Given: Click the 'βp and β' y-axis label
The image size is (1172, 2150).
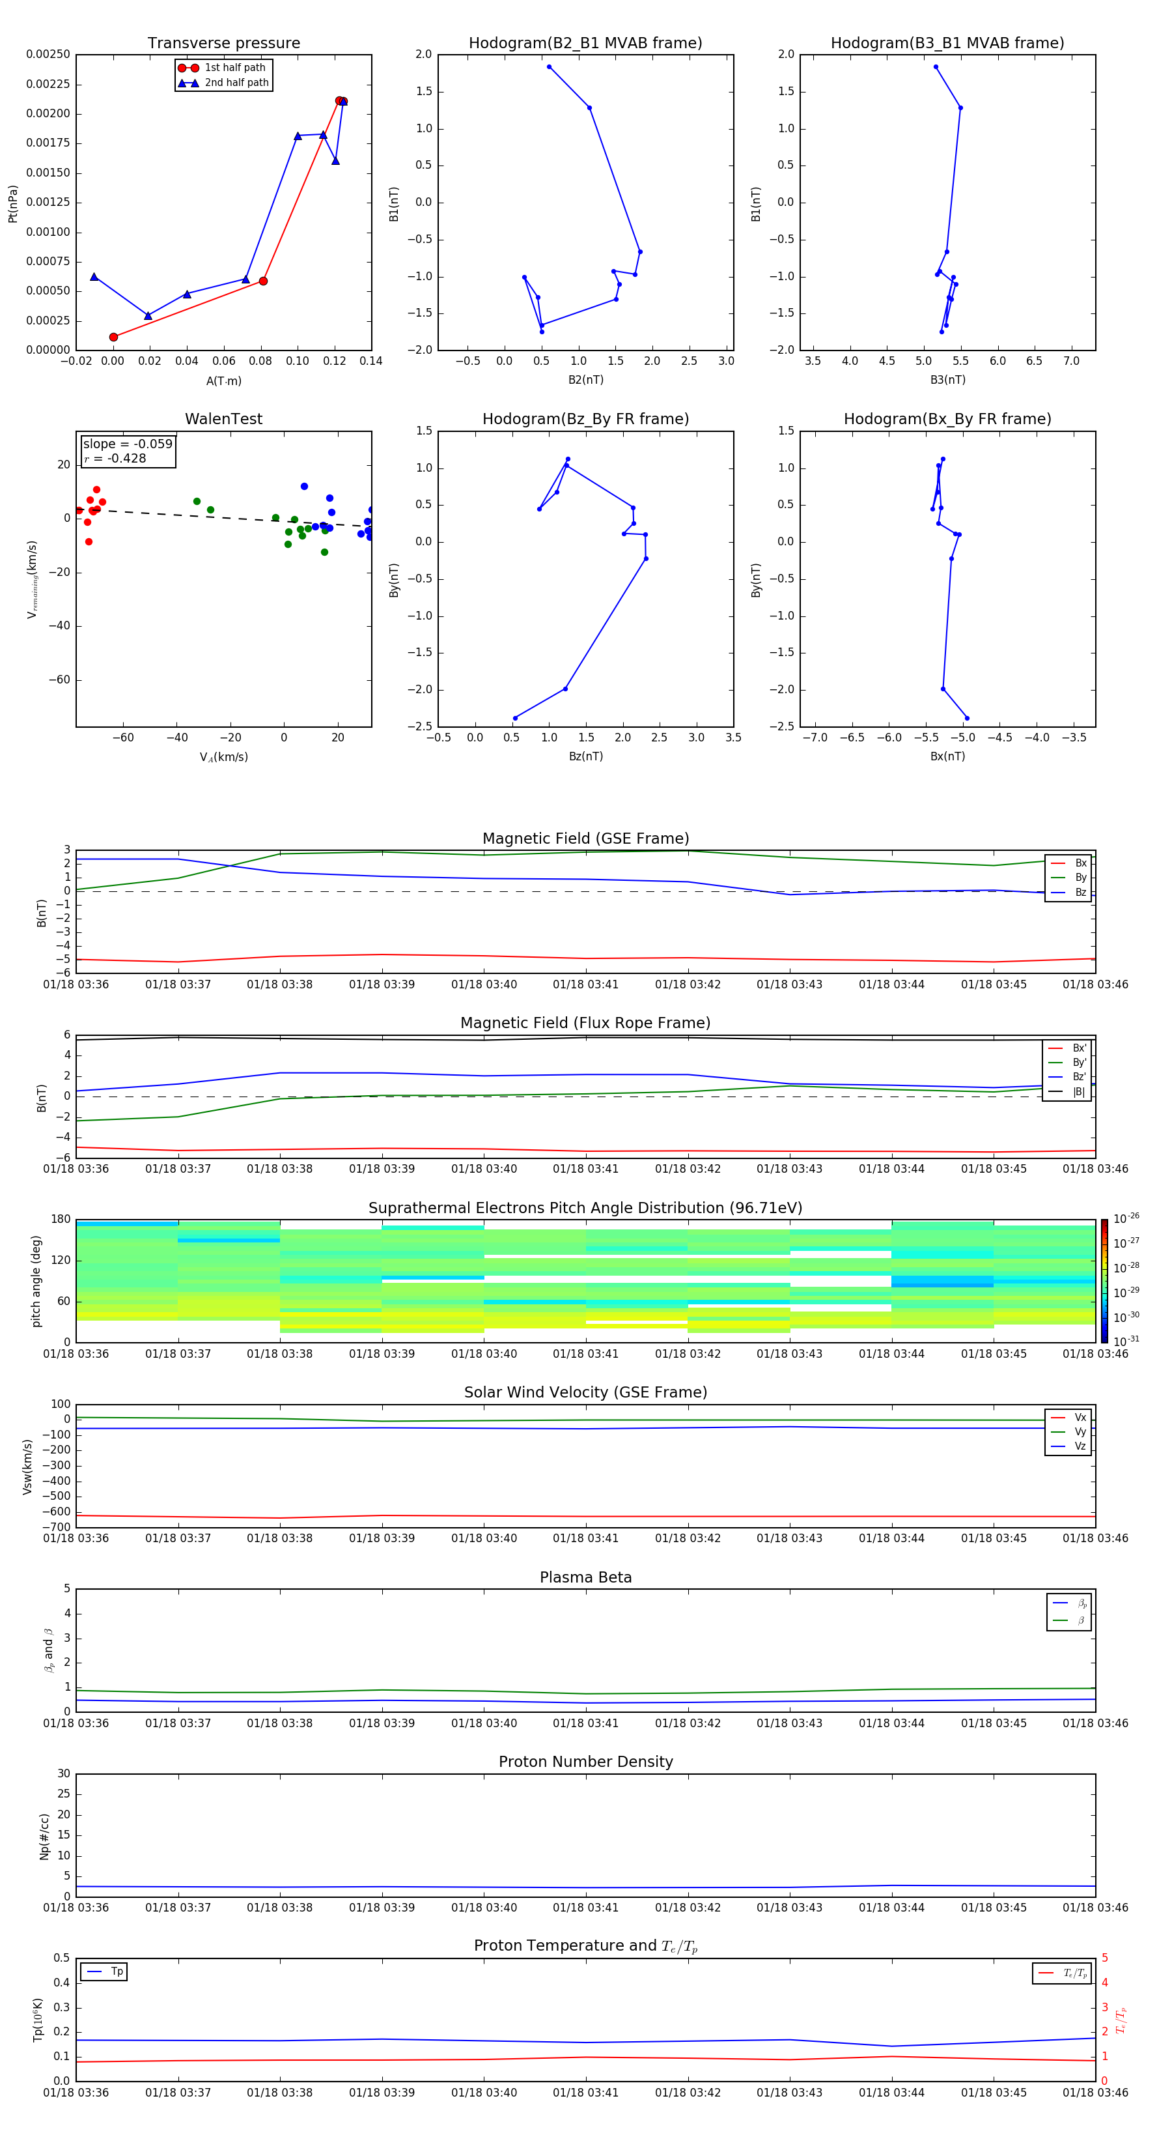Looking at the screenshot, I should point(48,1650).
